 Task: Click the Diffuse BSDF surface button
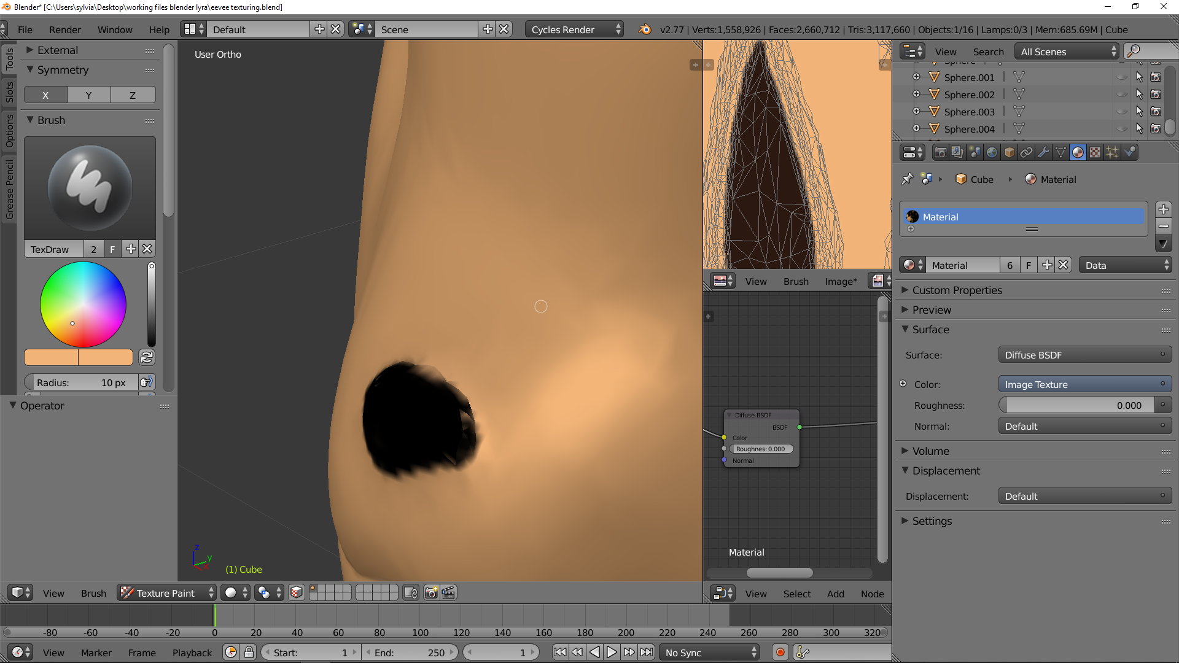pos(1084,355)
